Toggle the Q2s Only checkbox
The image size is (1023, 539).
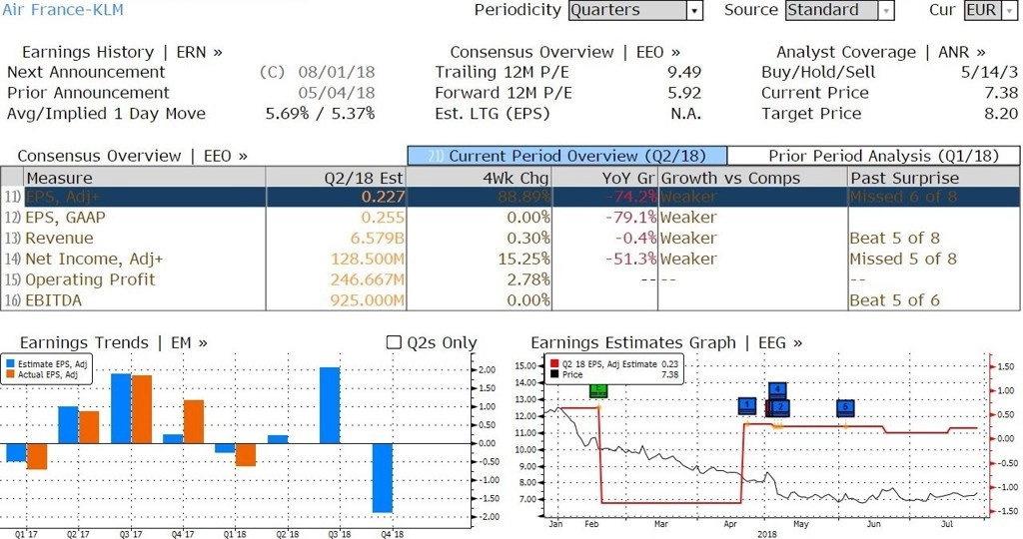pos(394,342)
